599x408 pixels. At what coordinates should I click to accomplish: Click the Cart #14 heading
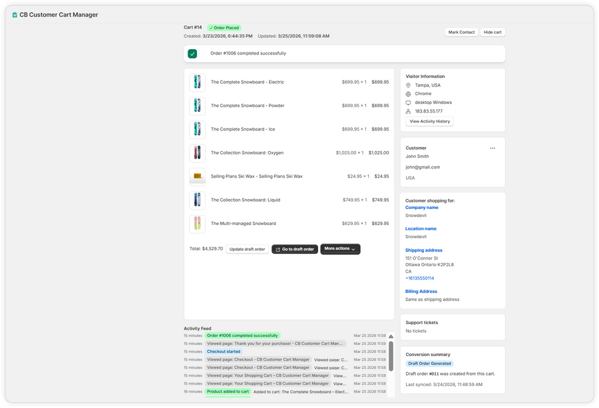coord(192,27)
